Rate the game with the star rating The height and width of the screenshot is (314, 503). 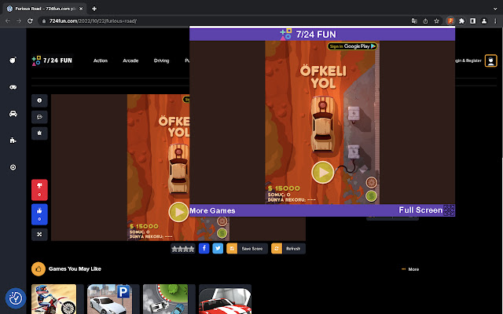(x=183, y=249)
